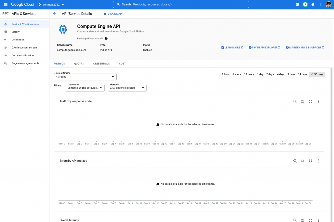Open the main navigation hamburger menu
The height and width of the screenshot is (222, 334).
pyautogui.click(x=5, y=4)
